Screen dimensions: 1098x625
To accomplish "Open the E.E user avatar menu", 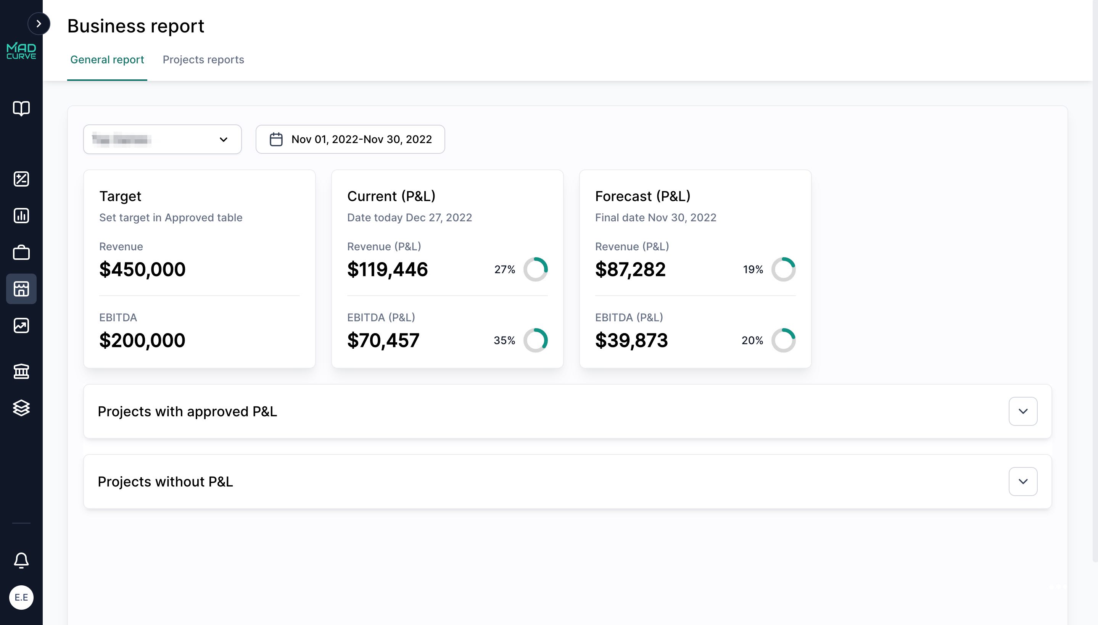I will coord(21,597).
